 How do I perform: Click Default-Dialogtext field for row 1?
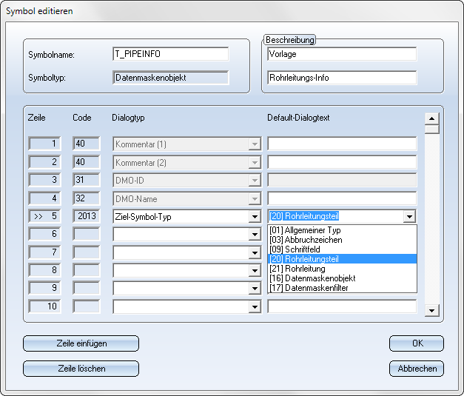(341, 144)
